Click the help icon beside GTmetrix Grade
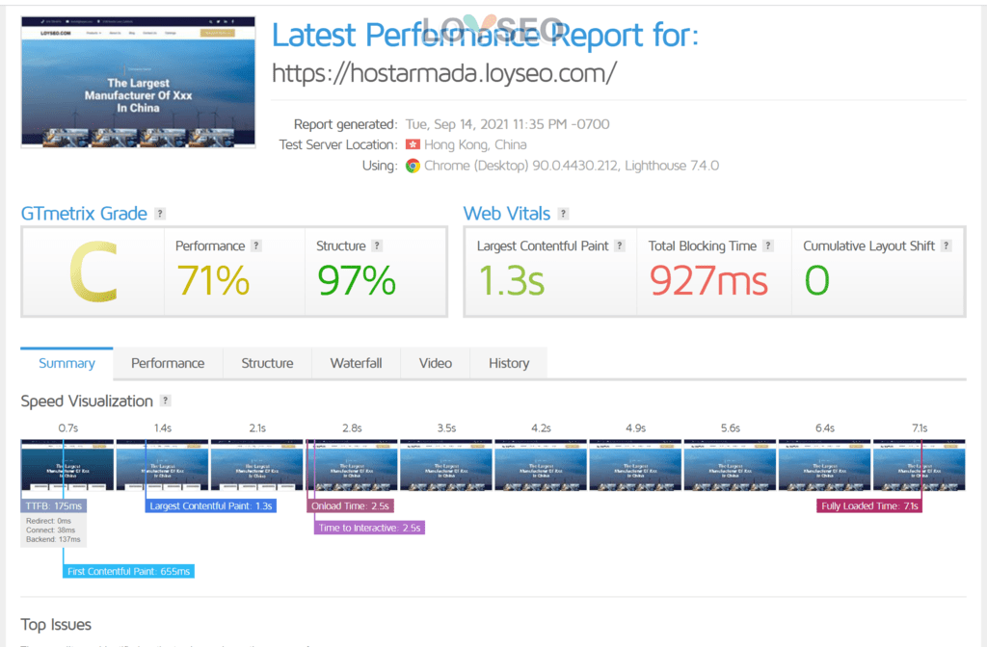The height and width of the screenshot is (647, 987). coord(160,214)
